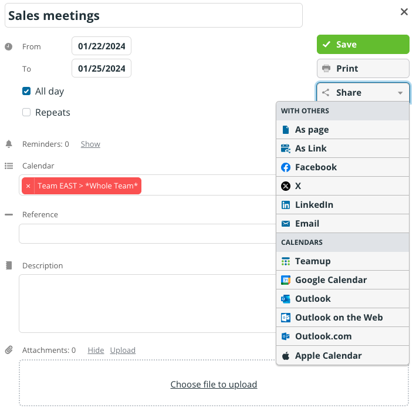
Task: Click the Email envelope icon
Action: point(286,224)
